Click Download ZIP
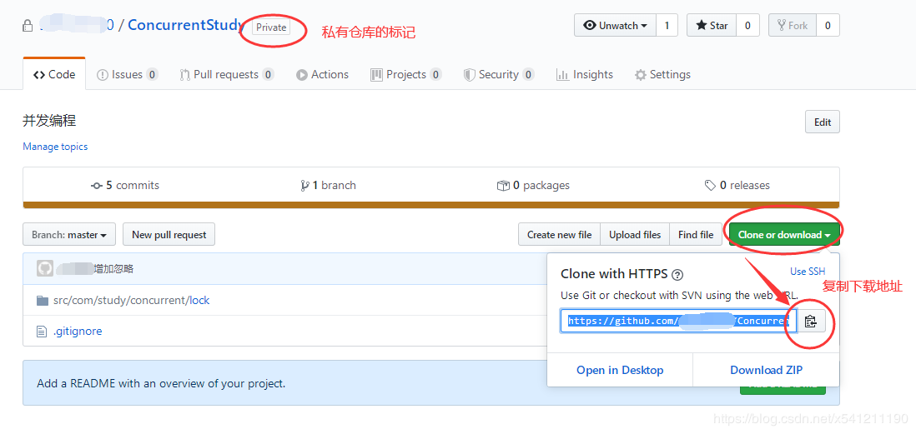This screenshot has height=434, width=916. [x=766, y=370]
